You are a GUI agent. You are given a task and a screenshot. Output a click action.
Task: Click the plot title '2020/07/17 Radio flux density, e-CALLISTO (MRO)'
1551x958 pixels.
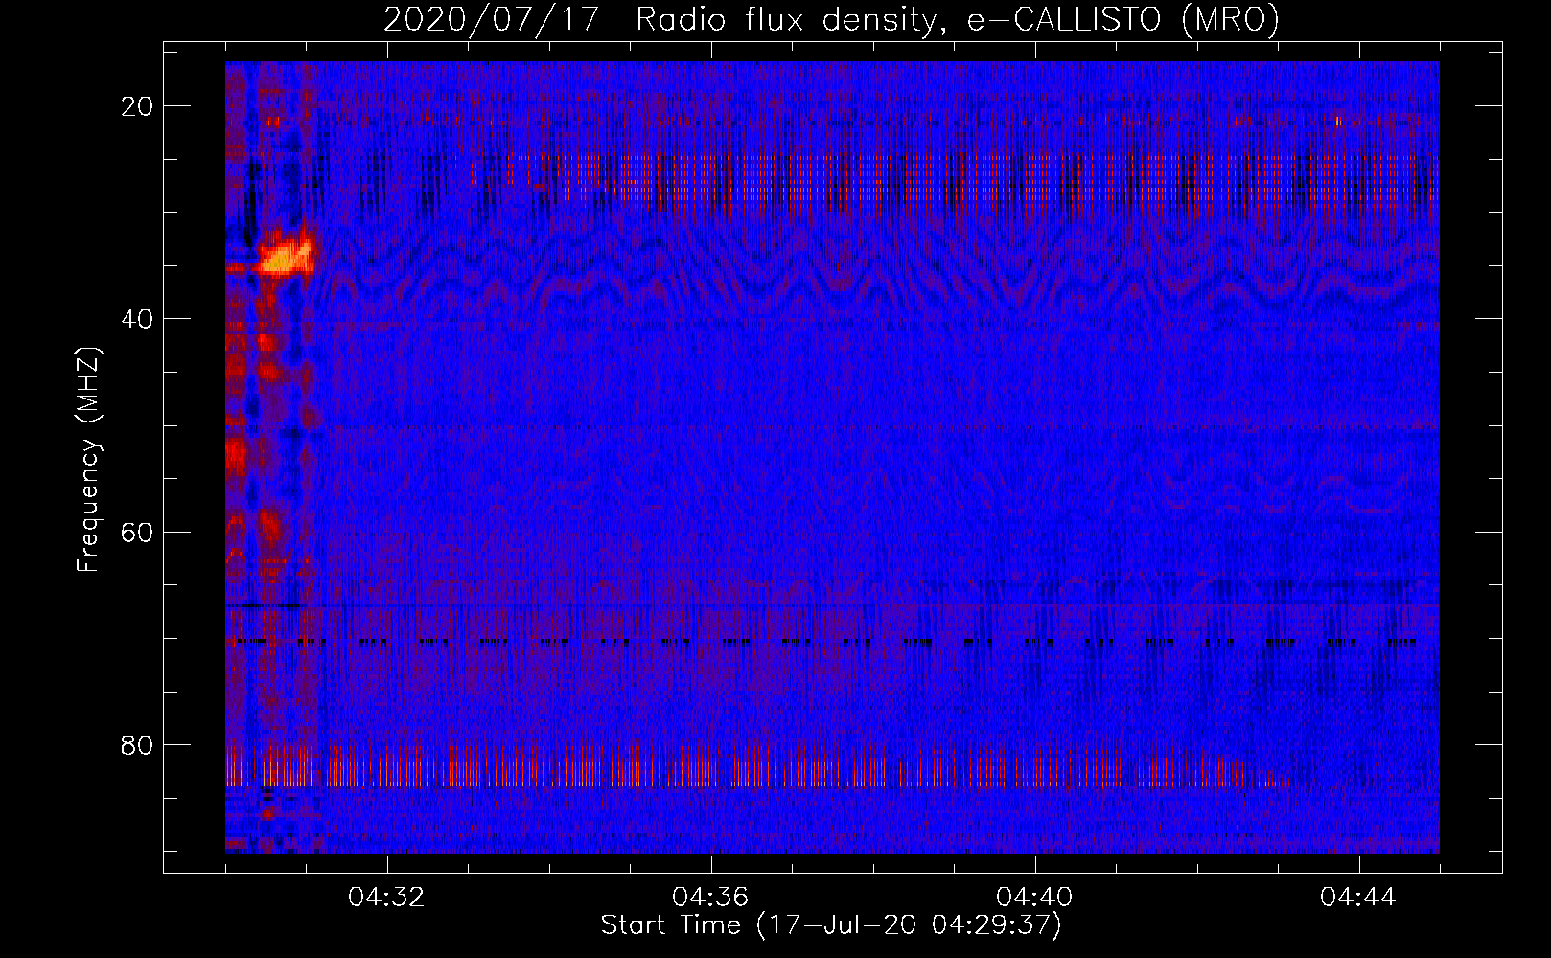831,19
